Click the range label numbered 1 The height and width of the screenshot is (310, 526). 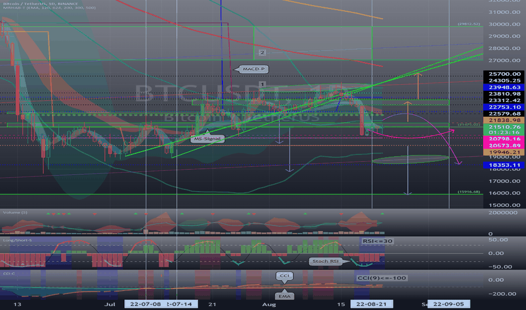[x=262, y=84]
